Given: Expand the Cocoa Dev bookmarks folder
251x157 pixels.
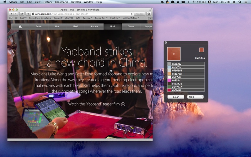Looking at the screenshot, I should (101, 18).
